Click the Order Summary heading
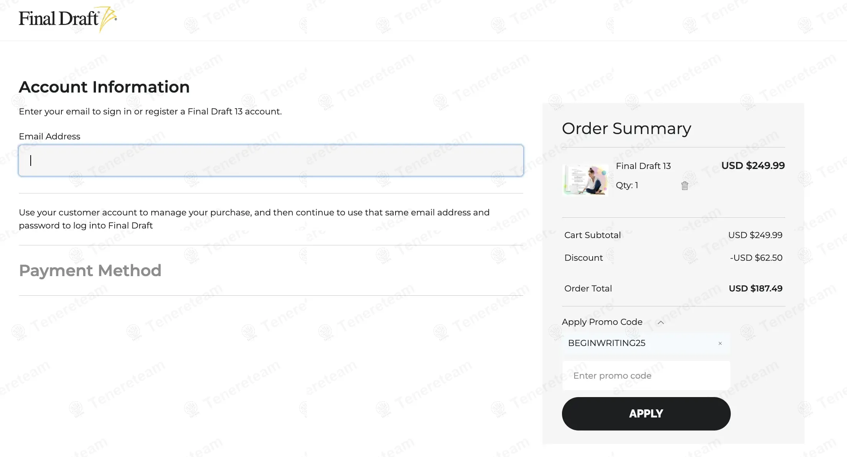The width and height of the screenshot is (847, 457). tap(626, 128)
